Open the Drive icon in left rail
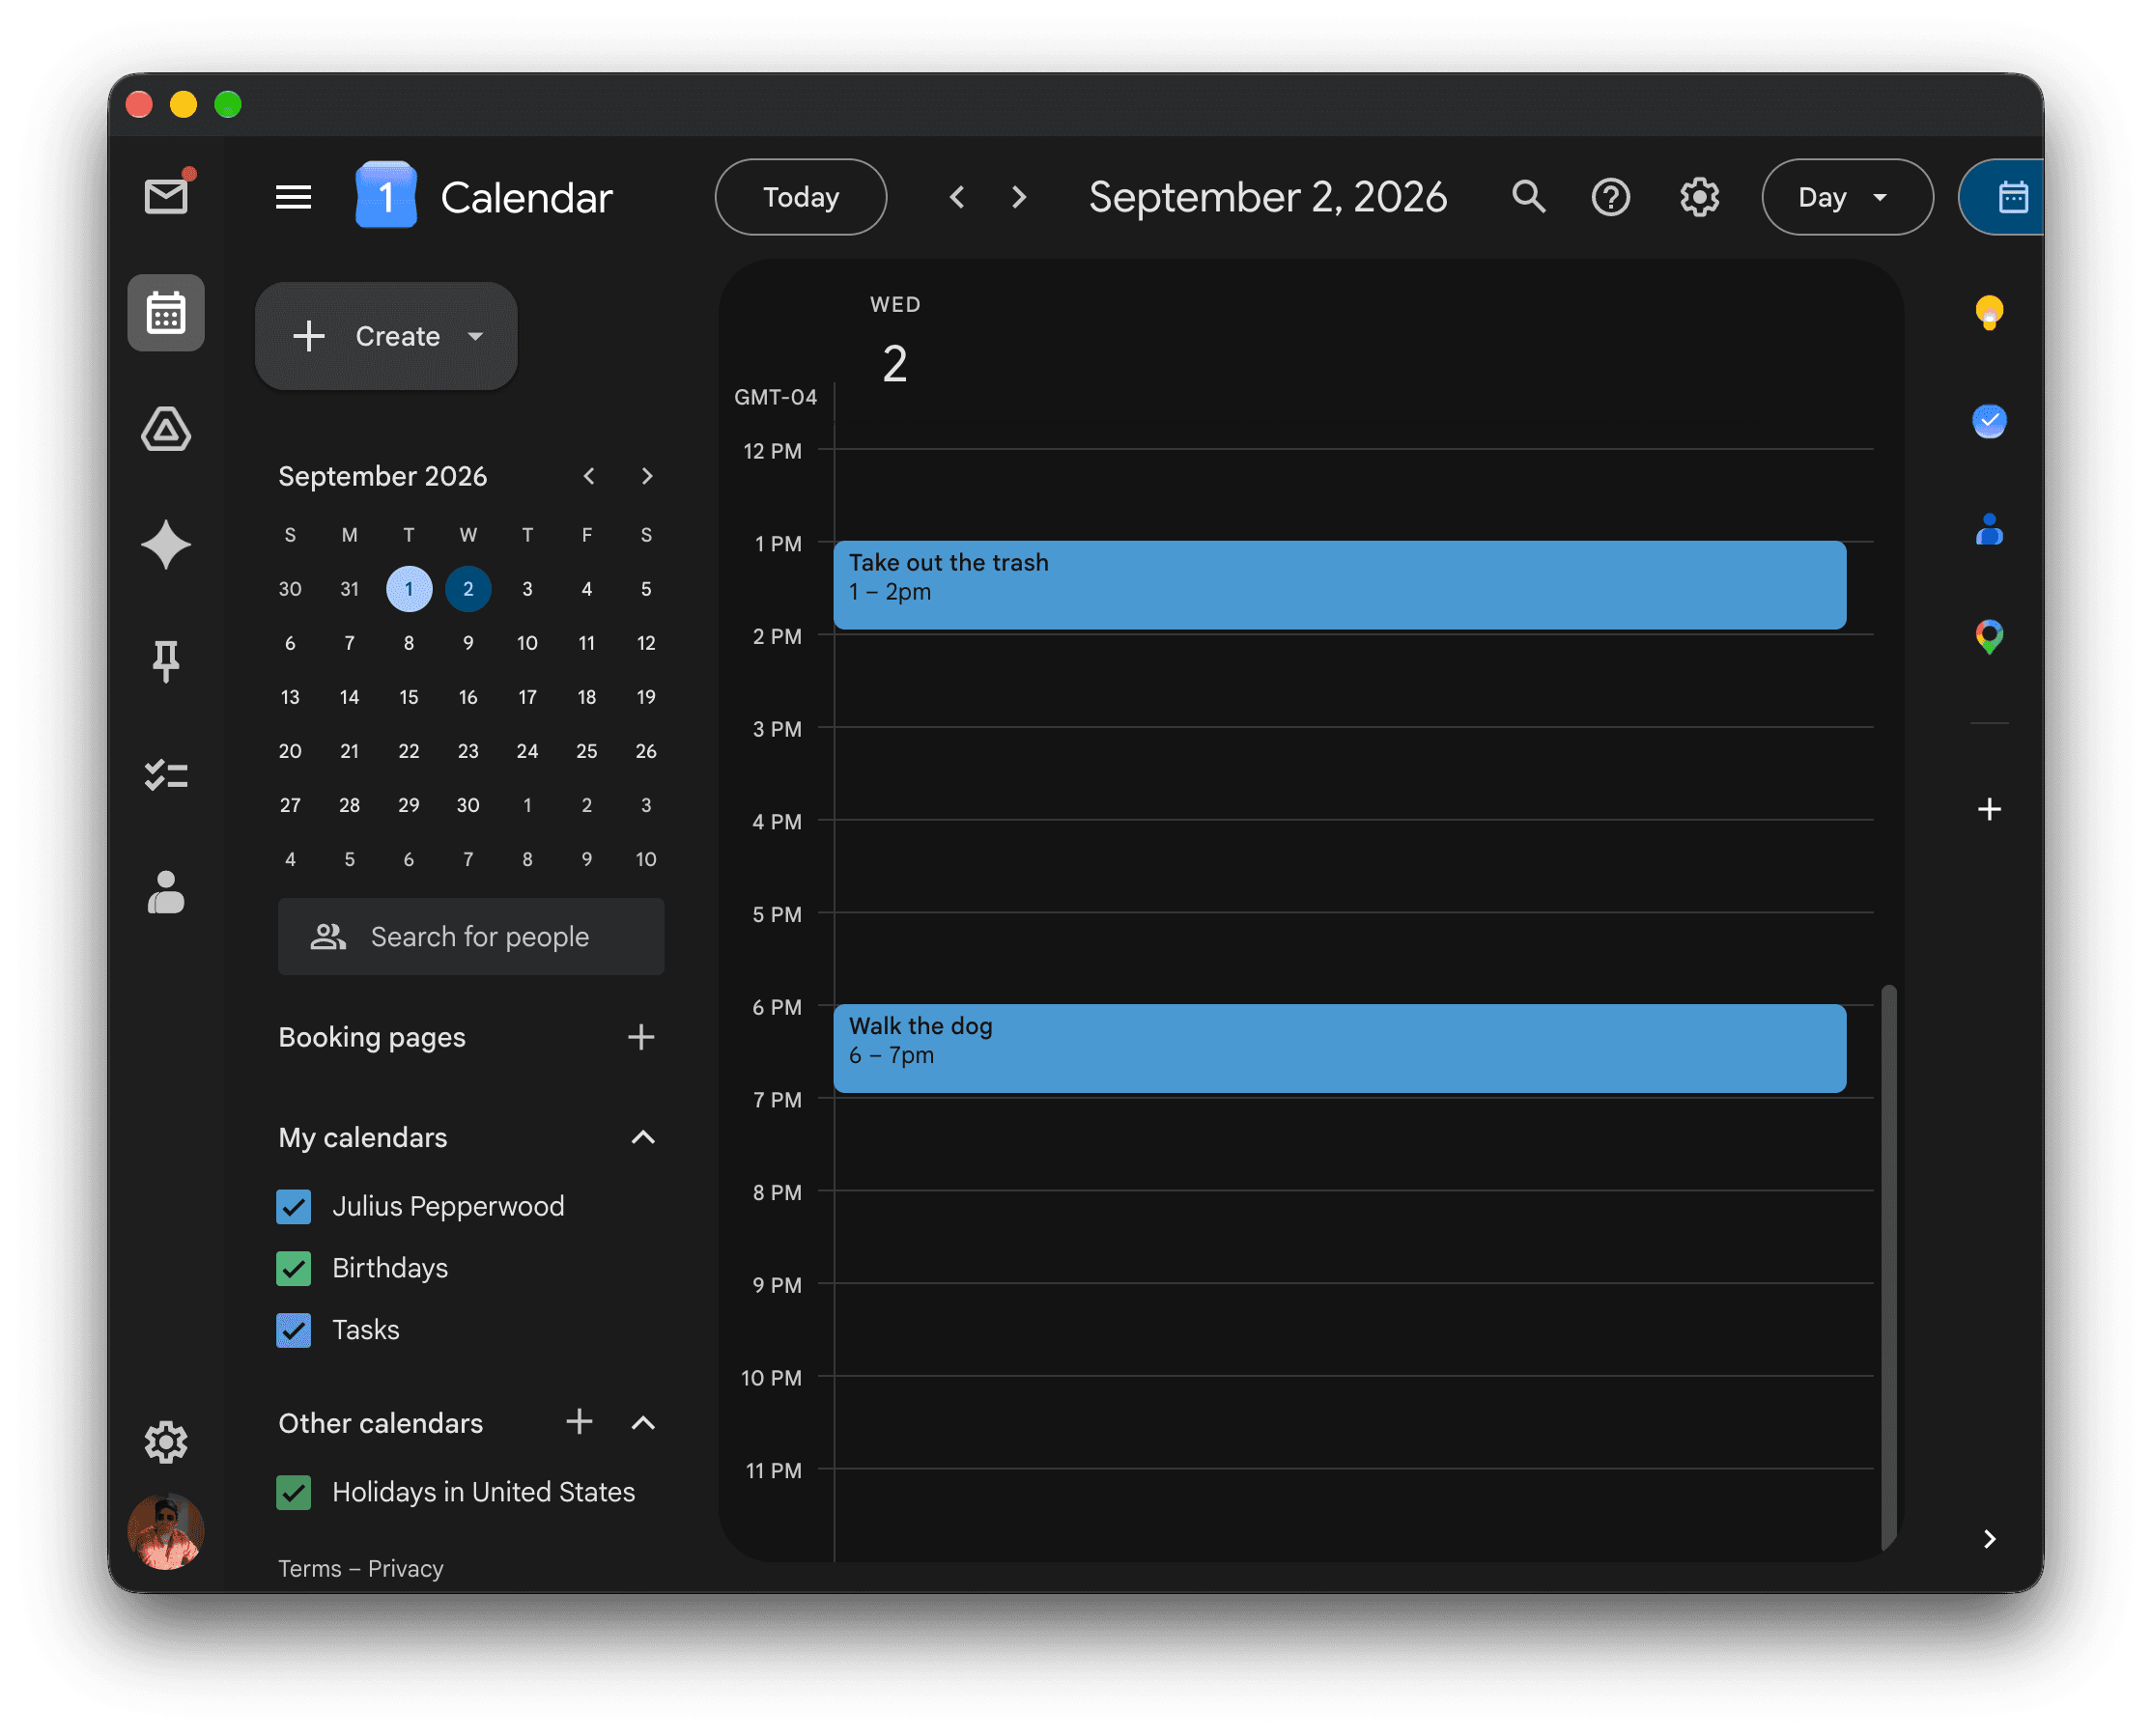2152x1736 pixels. point(166,429)
